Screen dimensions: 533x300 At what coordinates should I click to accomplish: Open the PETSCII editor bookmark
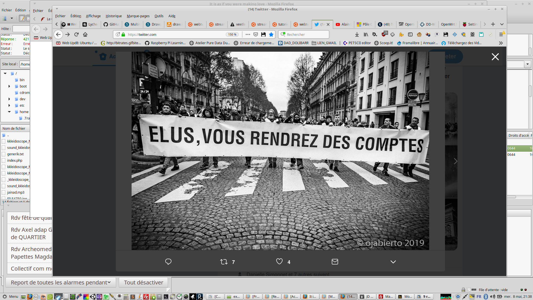tap(357, 43)
